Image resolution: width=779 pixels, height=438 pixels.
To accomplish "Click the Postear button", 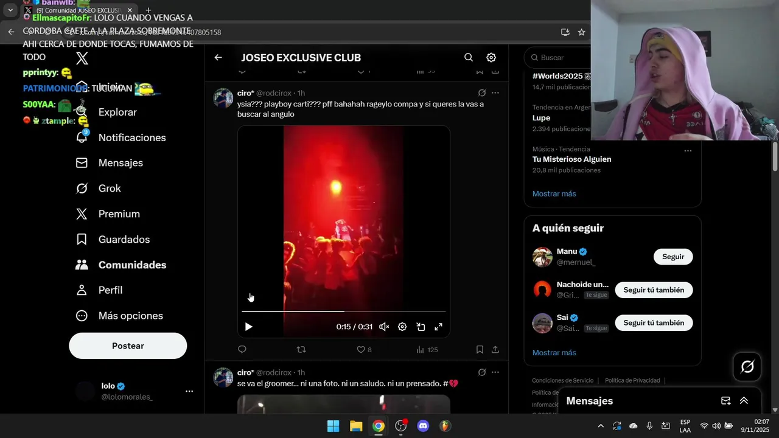I will (x=128, y=346).
